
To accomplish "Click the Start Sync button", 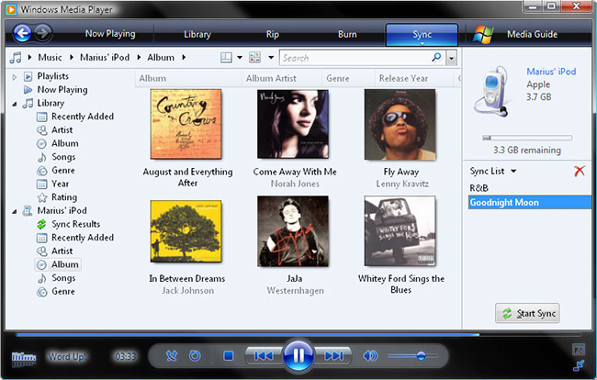I will tap(527, 314).
